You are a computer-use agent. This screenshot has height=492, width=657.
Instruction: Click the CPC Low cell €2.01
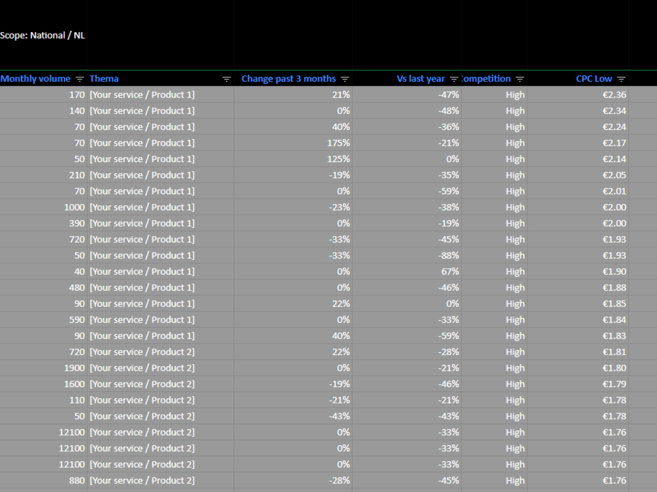pos(578,191)
